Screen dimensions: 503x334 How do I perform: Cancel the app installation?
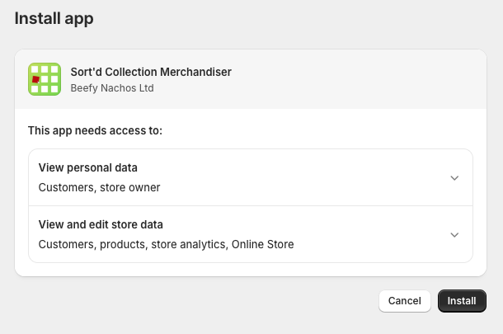(x=404, y=301)
